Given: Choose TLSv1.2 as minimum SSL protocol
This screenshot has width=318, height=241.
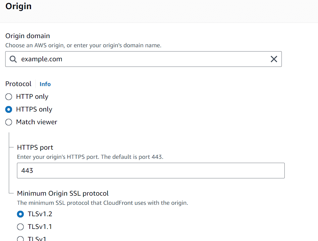Looking at the screenshot, I should click(20, 214).
